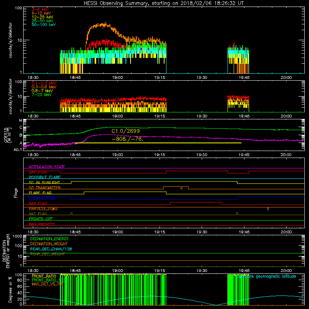
Task: Click the SC_IN_SUNLIGHT flag label
Action: point(44,182)
